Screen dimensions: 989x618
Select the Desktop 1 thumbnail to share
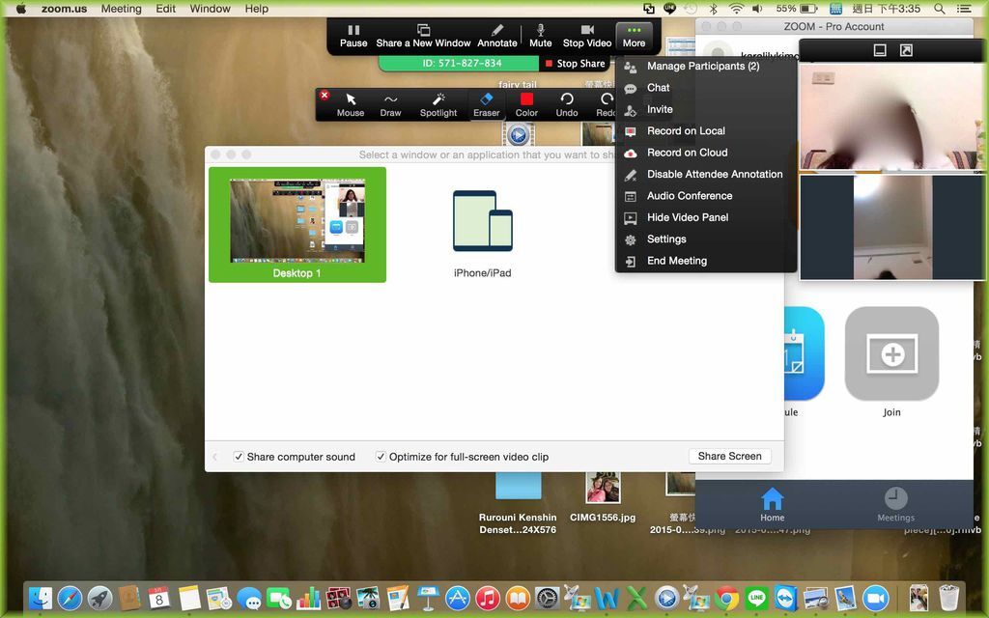[x=297, y=224]
